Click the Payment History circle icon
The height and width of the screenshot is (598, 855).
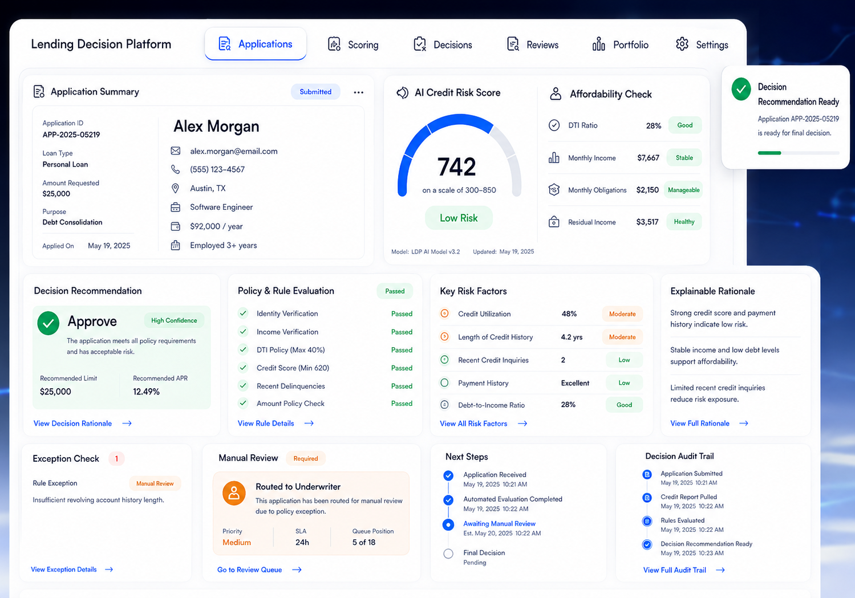point(445,383)
